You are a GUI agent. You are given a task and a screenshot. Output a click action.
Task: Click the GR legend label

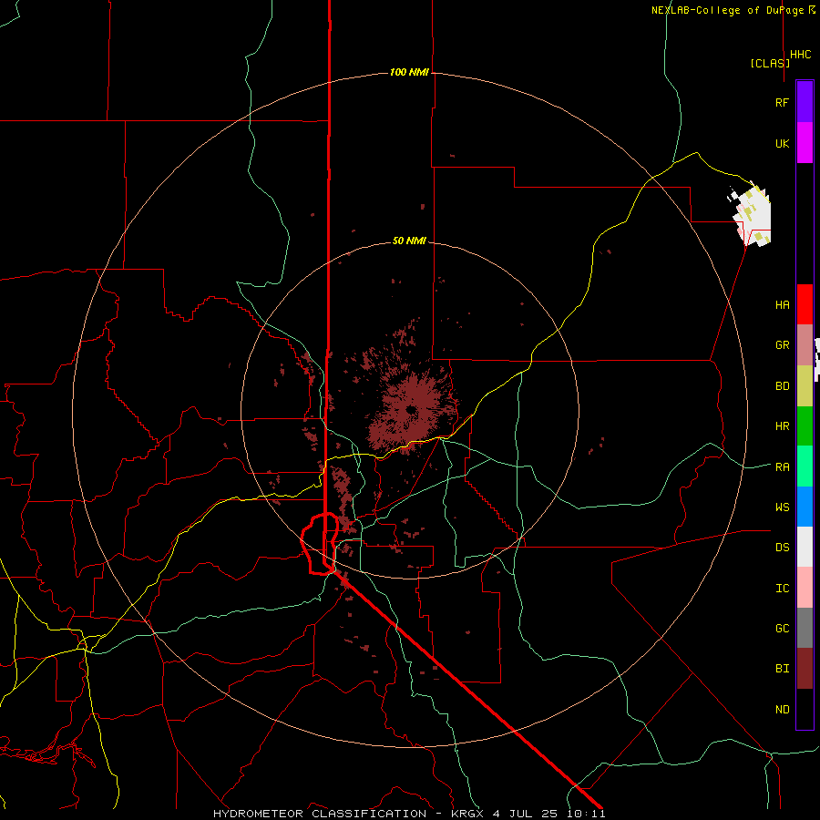(782, 345)
